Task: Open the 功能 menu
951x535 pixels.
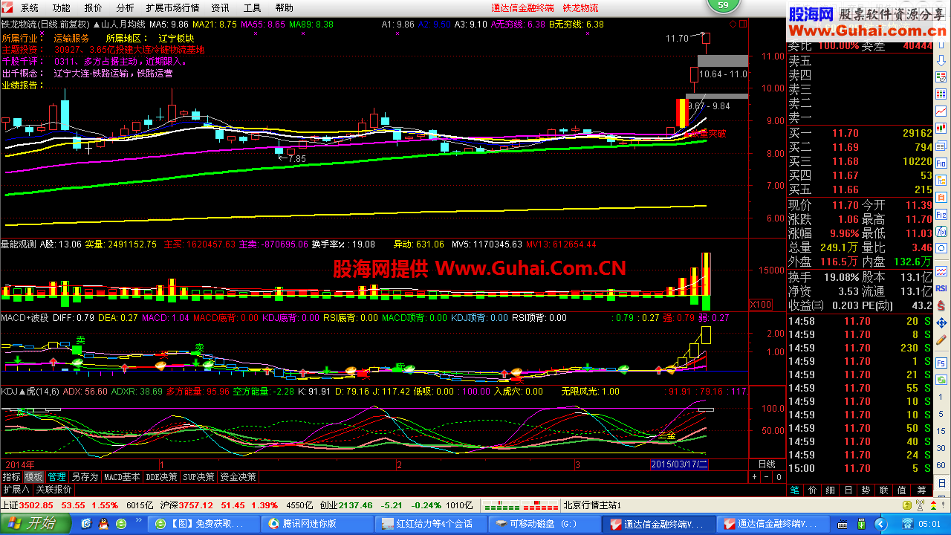Action: 62,7
